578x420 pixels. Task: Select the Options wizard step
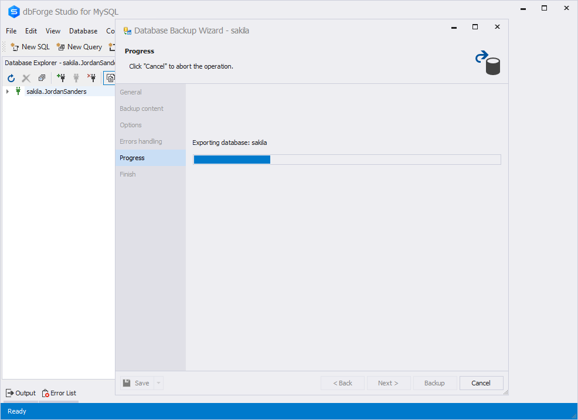click(x=151, y=125)
